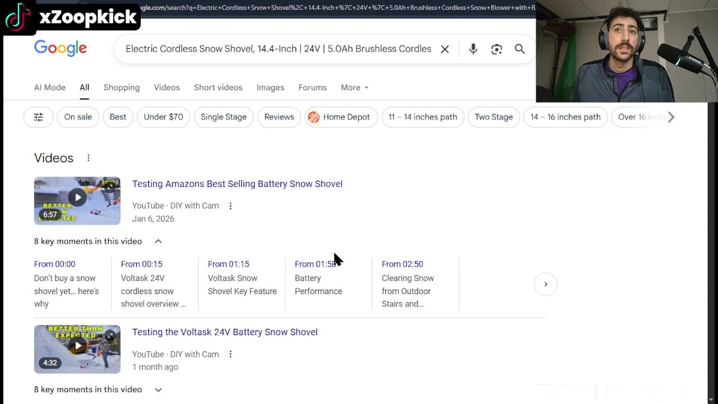Click the 'Videos' section heading
The image size is (718, 404).
(54, 158)
